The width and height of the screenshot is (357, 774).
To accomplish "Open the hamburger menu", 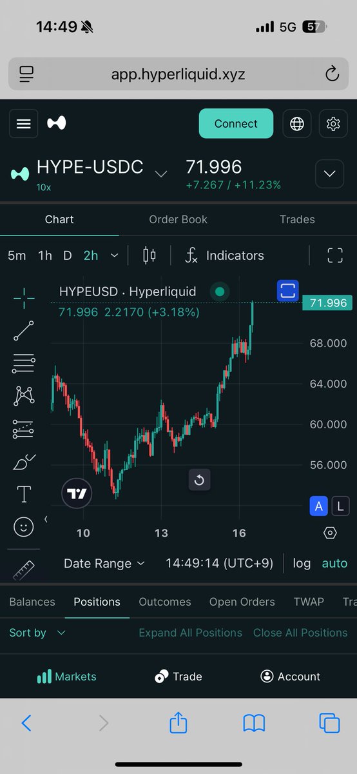I will click(x=24, y=124).
